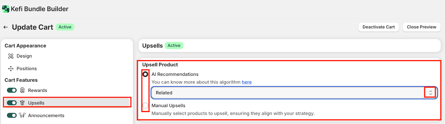Click the Close Preview button
This screenshot has width=445, height=124.
(421, 27)
